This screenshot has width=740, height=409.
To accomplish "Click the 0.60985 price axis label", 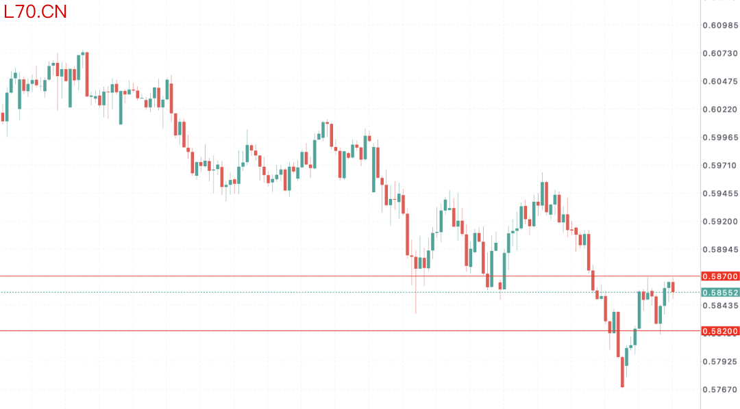I will tap(720, 25).
